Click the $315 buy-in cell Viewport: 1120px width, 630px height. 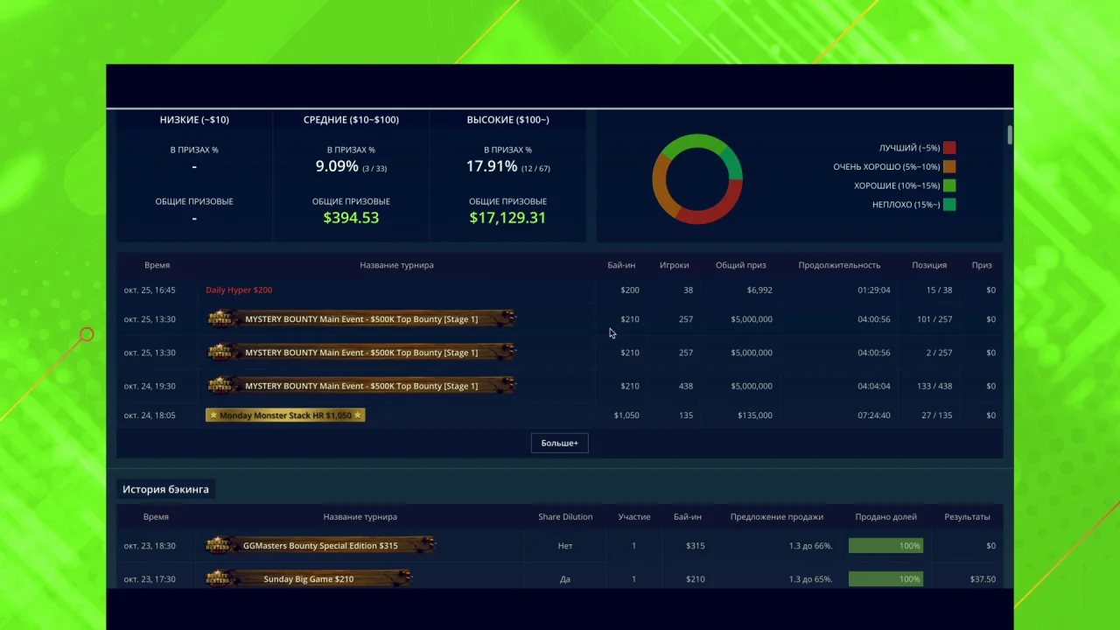[x=695, y=545]
